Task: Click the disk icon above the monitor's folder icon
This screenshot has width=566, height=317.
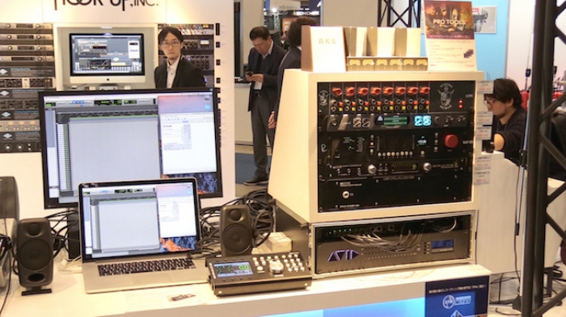Action: (208, 98)
